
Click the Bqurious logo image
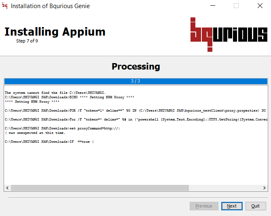(229, 34)
